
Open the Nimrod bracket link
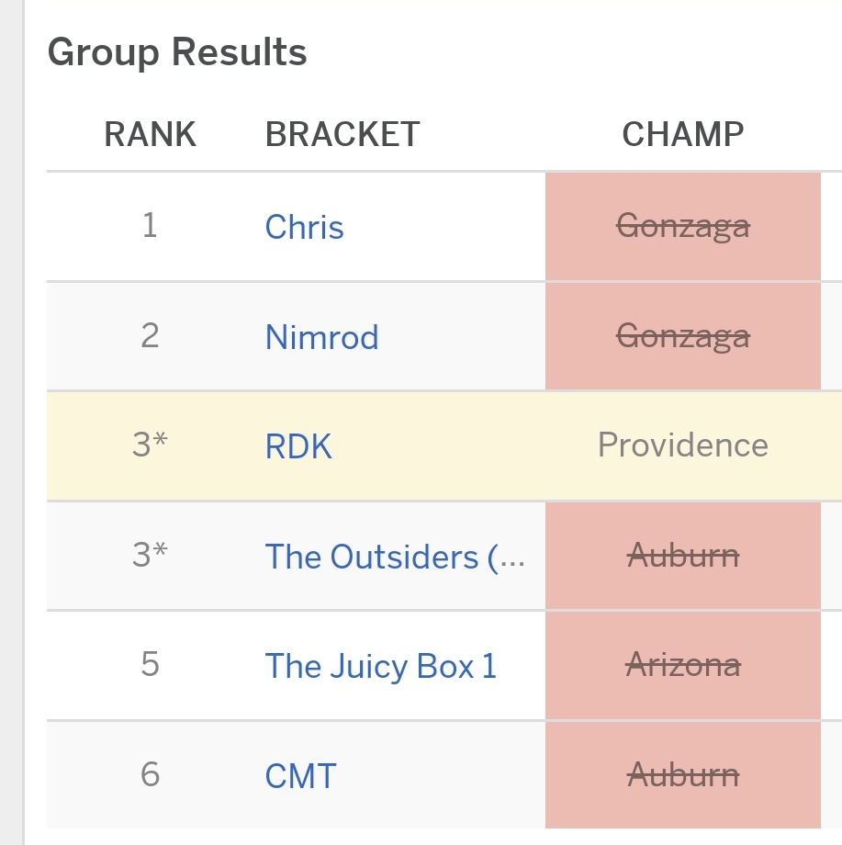point(321,337)
